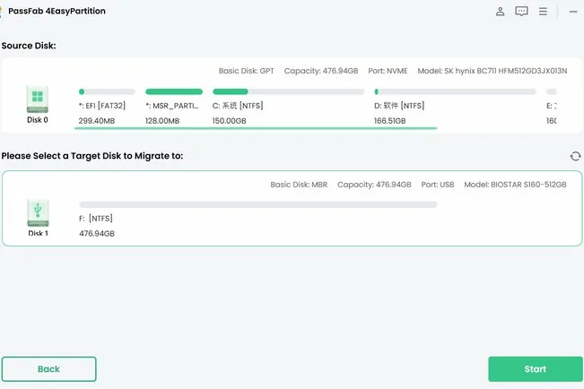This screenshot has width=584, height=389.
Task: Open the user account icon
Action: click(x=500, y=12)
